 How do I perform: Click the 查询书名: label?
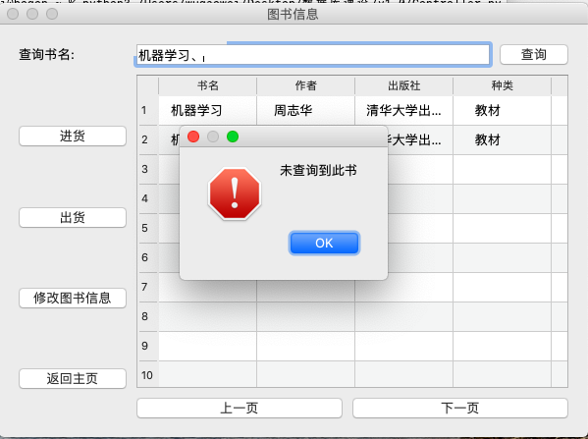(x=47, y=54)
